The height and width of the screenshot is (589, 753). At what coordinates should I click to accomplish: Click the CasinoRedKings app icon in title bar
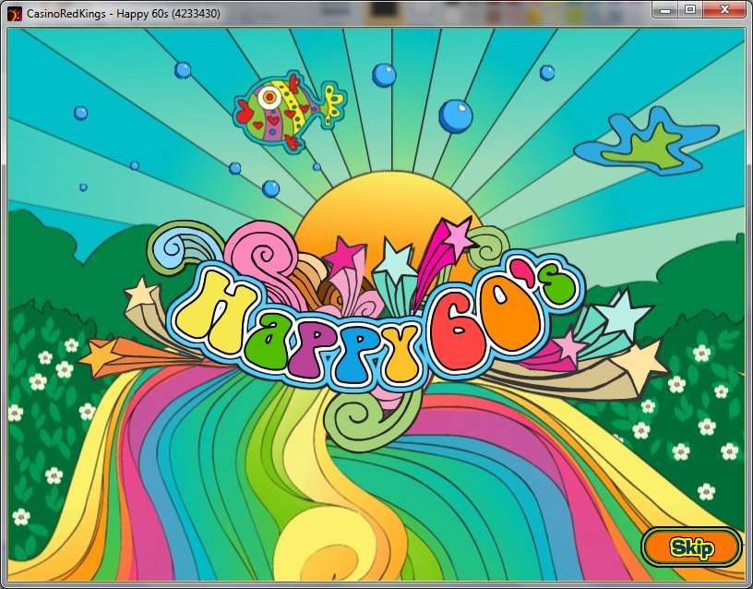15,13
